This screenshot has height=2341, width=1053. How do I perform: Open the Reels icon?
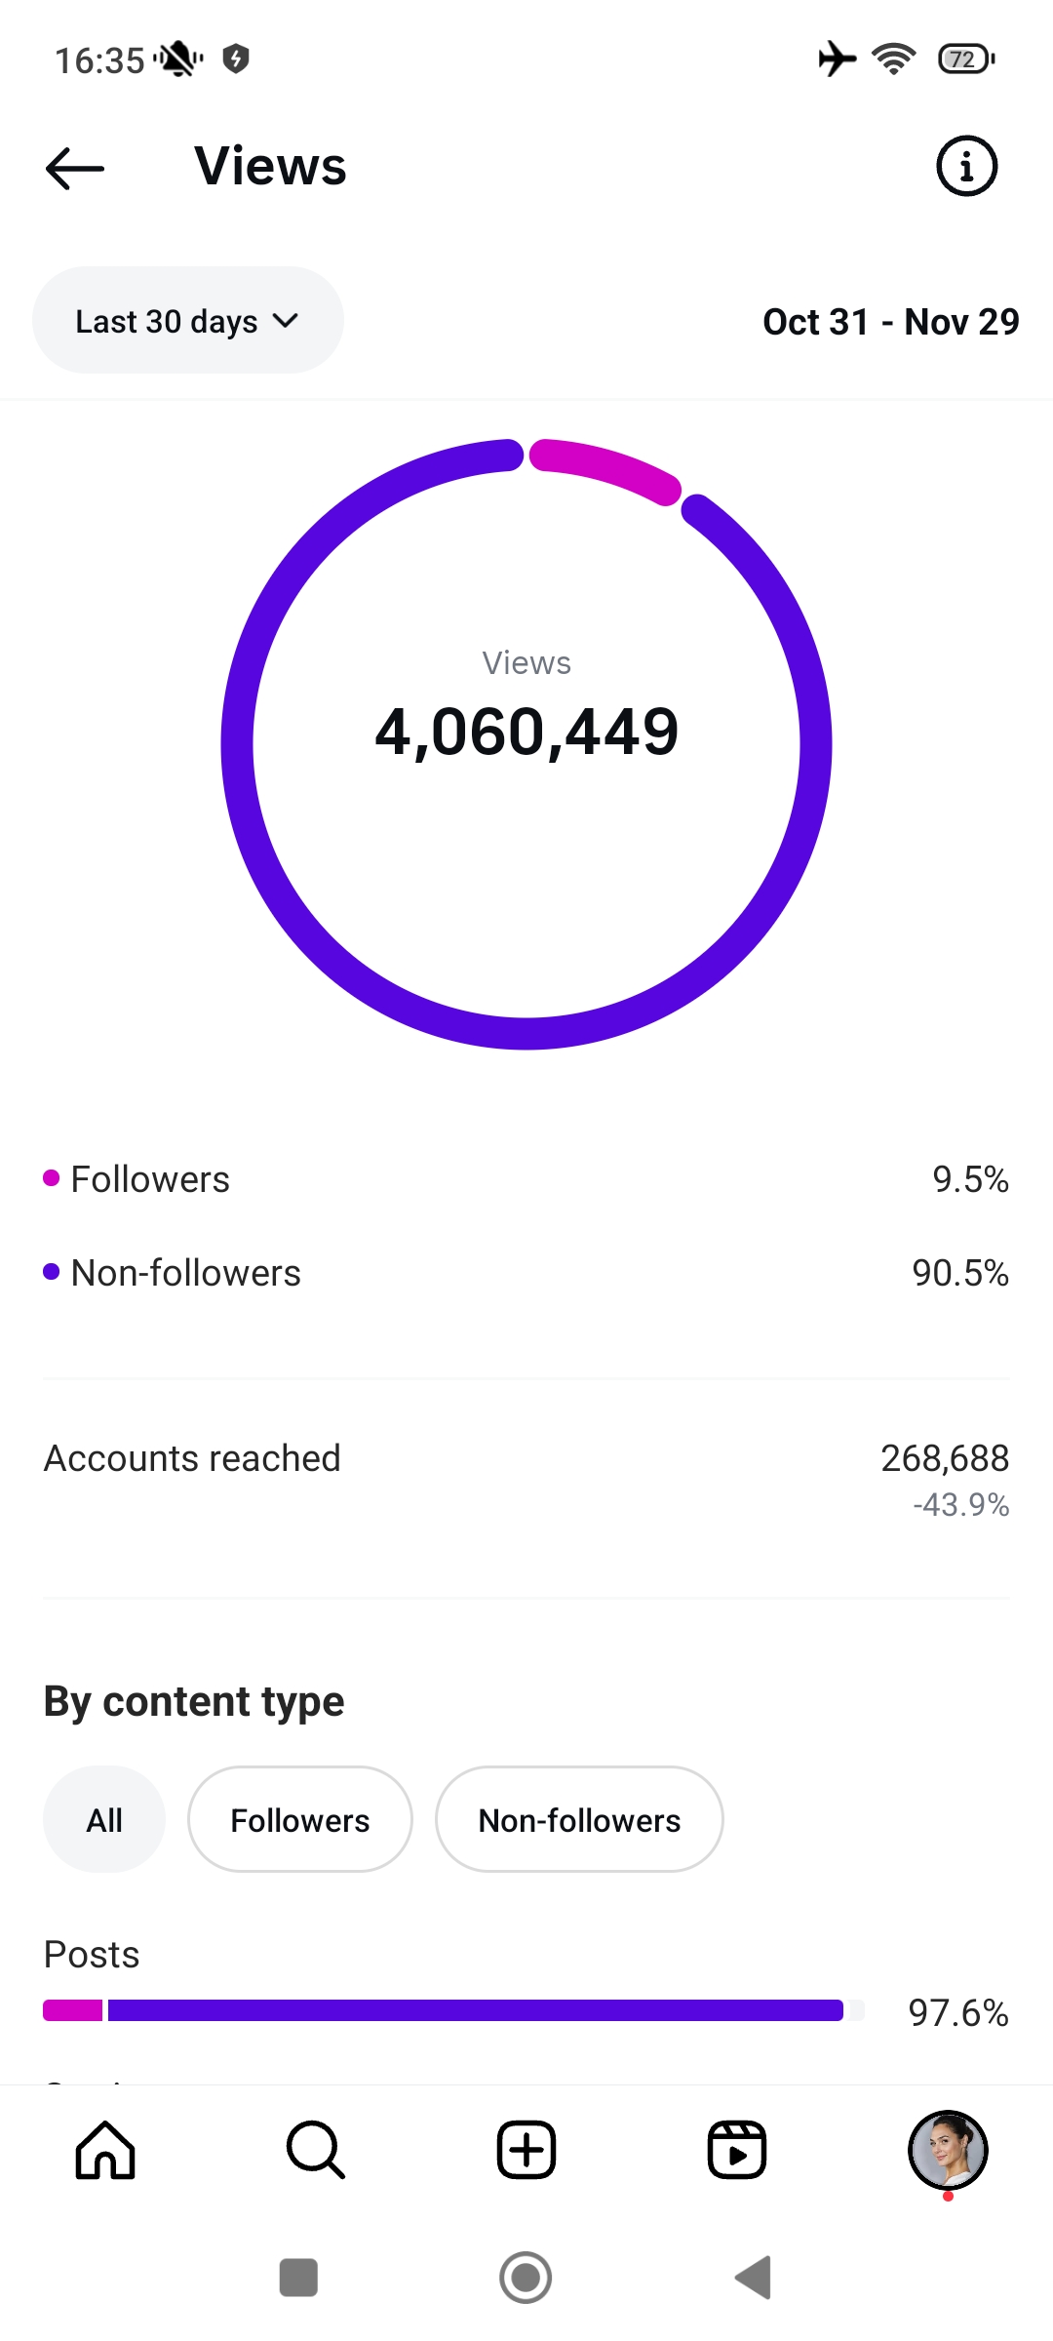[737, 2150]
